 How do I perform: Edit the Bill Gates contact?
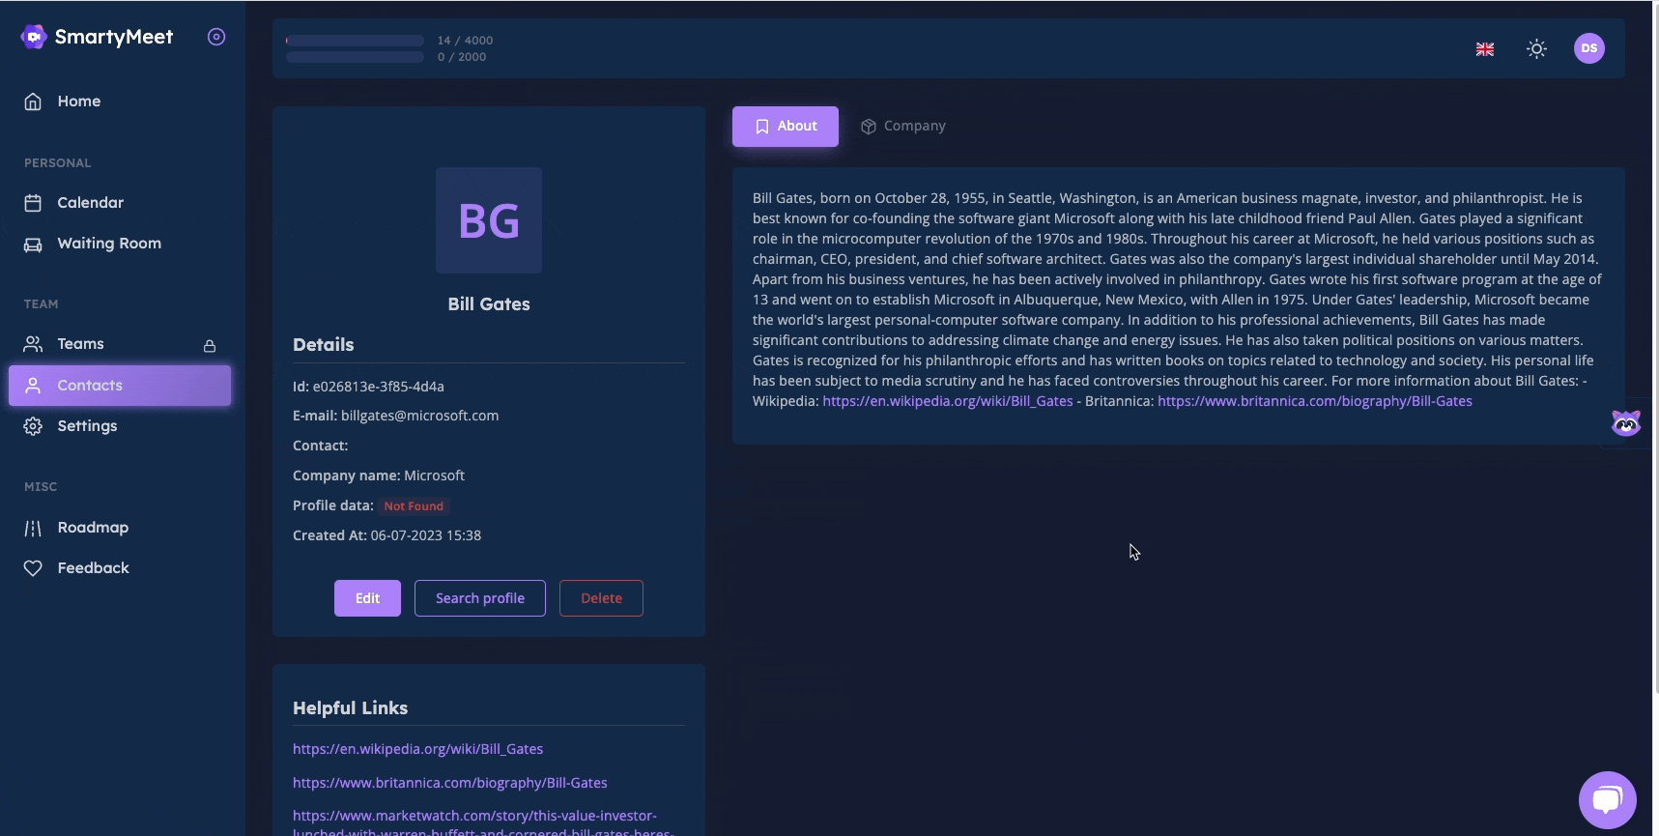pyautogui.click(x=367, y=598)
